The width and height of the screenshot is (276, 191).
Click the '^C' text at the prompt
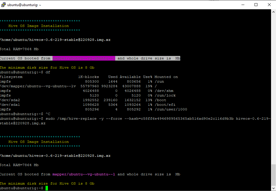[x=48, y=114]
